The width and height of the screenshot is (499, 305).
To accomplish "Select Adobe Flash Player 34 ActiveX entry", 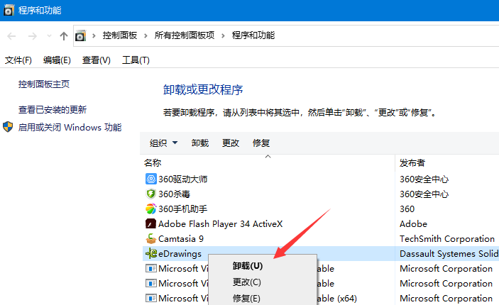I will 220,224.
